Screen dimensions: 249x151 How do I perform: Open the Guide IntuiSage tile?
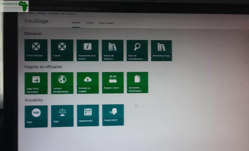(x=36, y=50)
